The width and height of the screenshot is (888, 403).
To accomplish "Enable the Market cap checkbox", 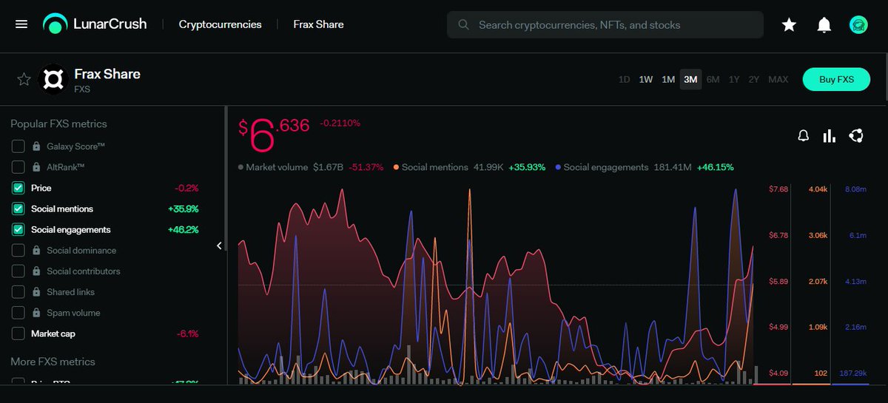I will click(x=18, y=333).
